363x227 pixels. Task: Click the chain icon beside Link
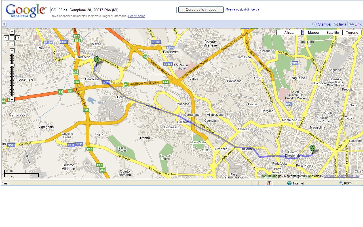351,24
